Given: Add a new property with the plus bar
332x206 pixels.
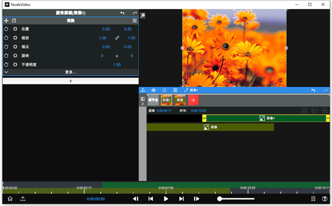Looking at the screenshot, I should [71, 81].
